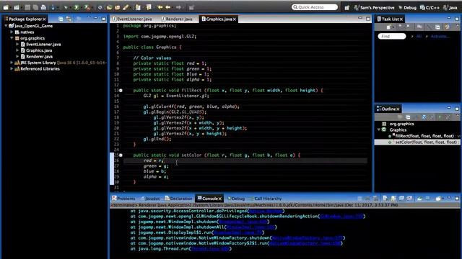Expand EventListener.java in Package Explorer
Screen dimensions: 462x259
point(17,45)
